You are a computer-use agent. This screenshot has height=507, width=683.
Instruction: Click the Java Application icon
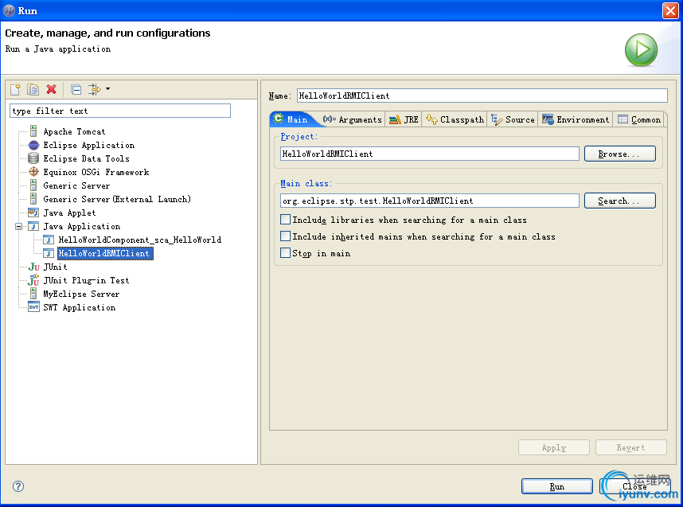(x=33, y=226)
